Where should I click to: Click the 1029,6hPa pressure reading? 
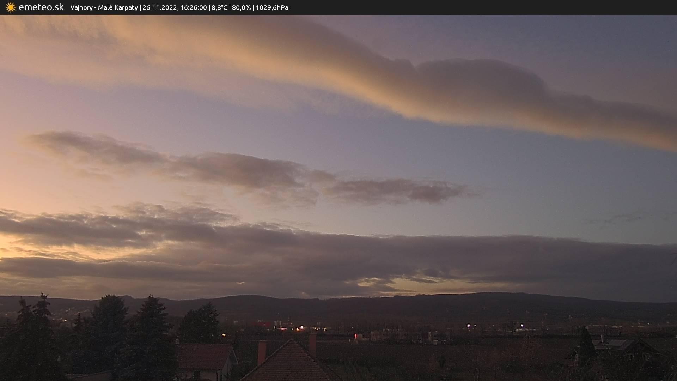click(x=272, y=8)
